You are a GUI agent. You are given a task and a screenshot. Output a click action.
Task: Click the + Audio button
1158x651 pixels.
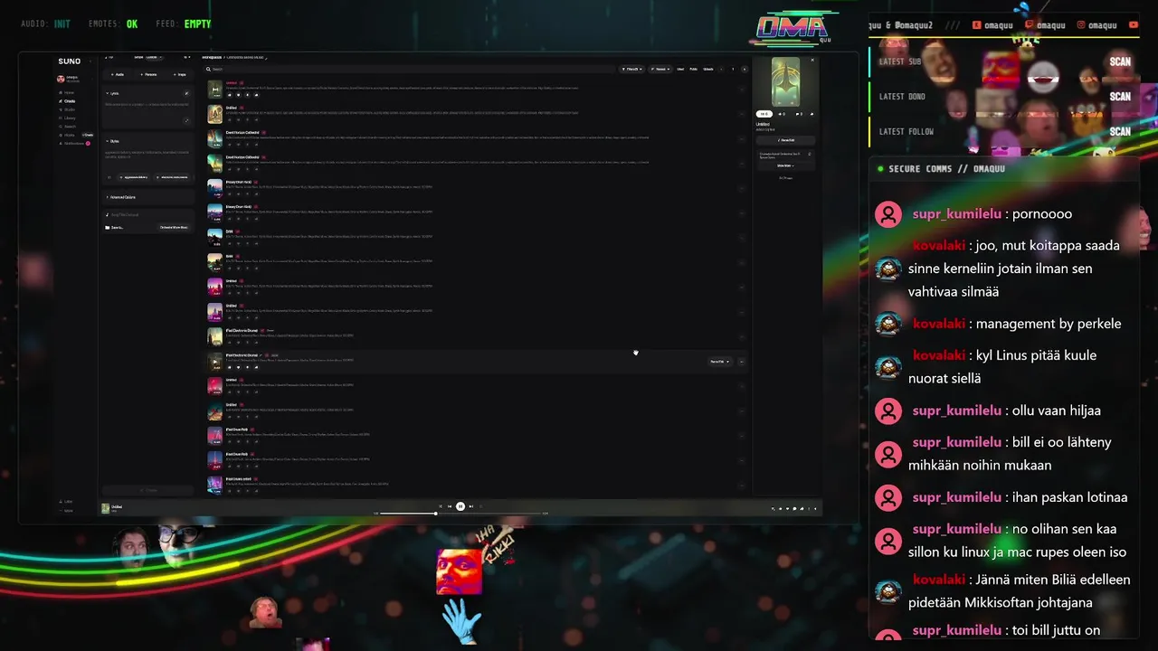coord(118,74)
